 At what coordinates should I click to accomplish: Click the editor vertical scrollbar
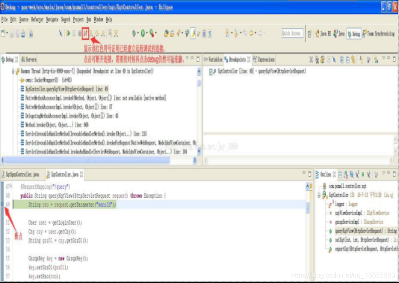coord(307,207)
